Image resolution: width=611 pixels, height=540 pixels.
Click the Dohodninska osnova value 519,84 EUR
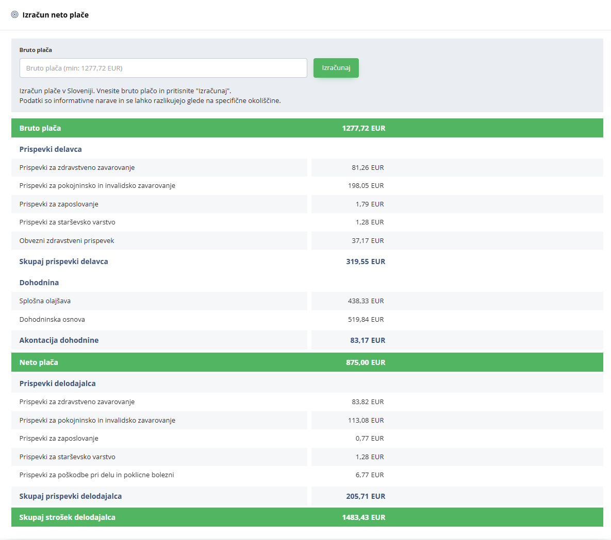[x=366, y=320]
